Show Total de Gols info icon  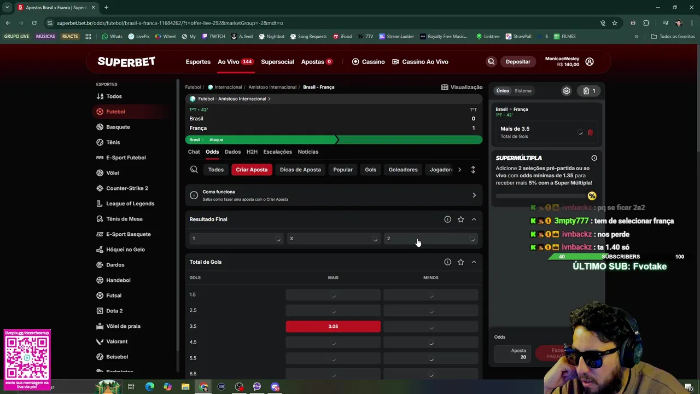pos(447,262)
